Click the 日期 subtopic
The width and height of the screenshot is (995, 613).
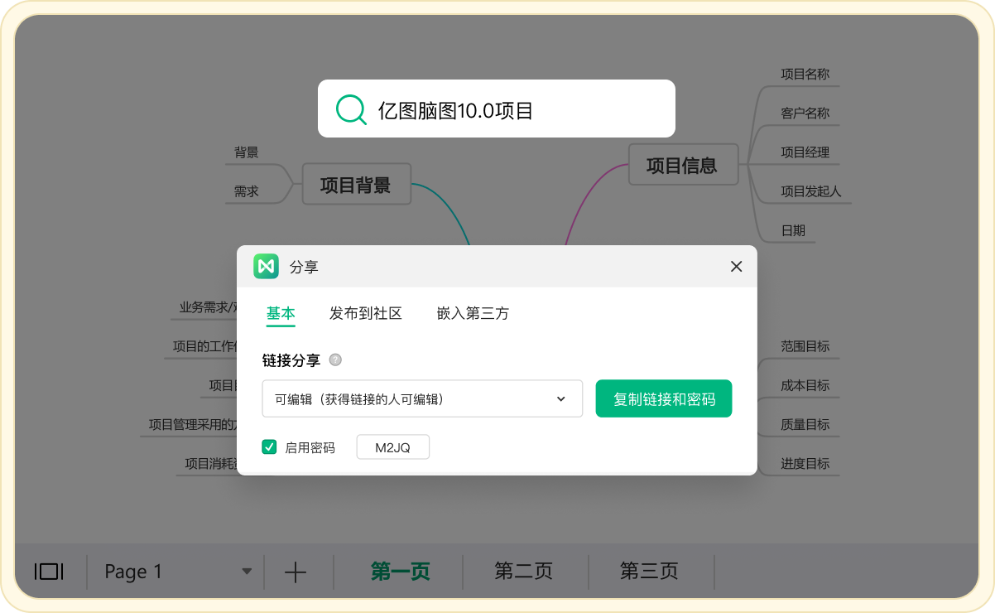tap(793, 230)
